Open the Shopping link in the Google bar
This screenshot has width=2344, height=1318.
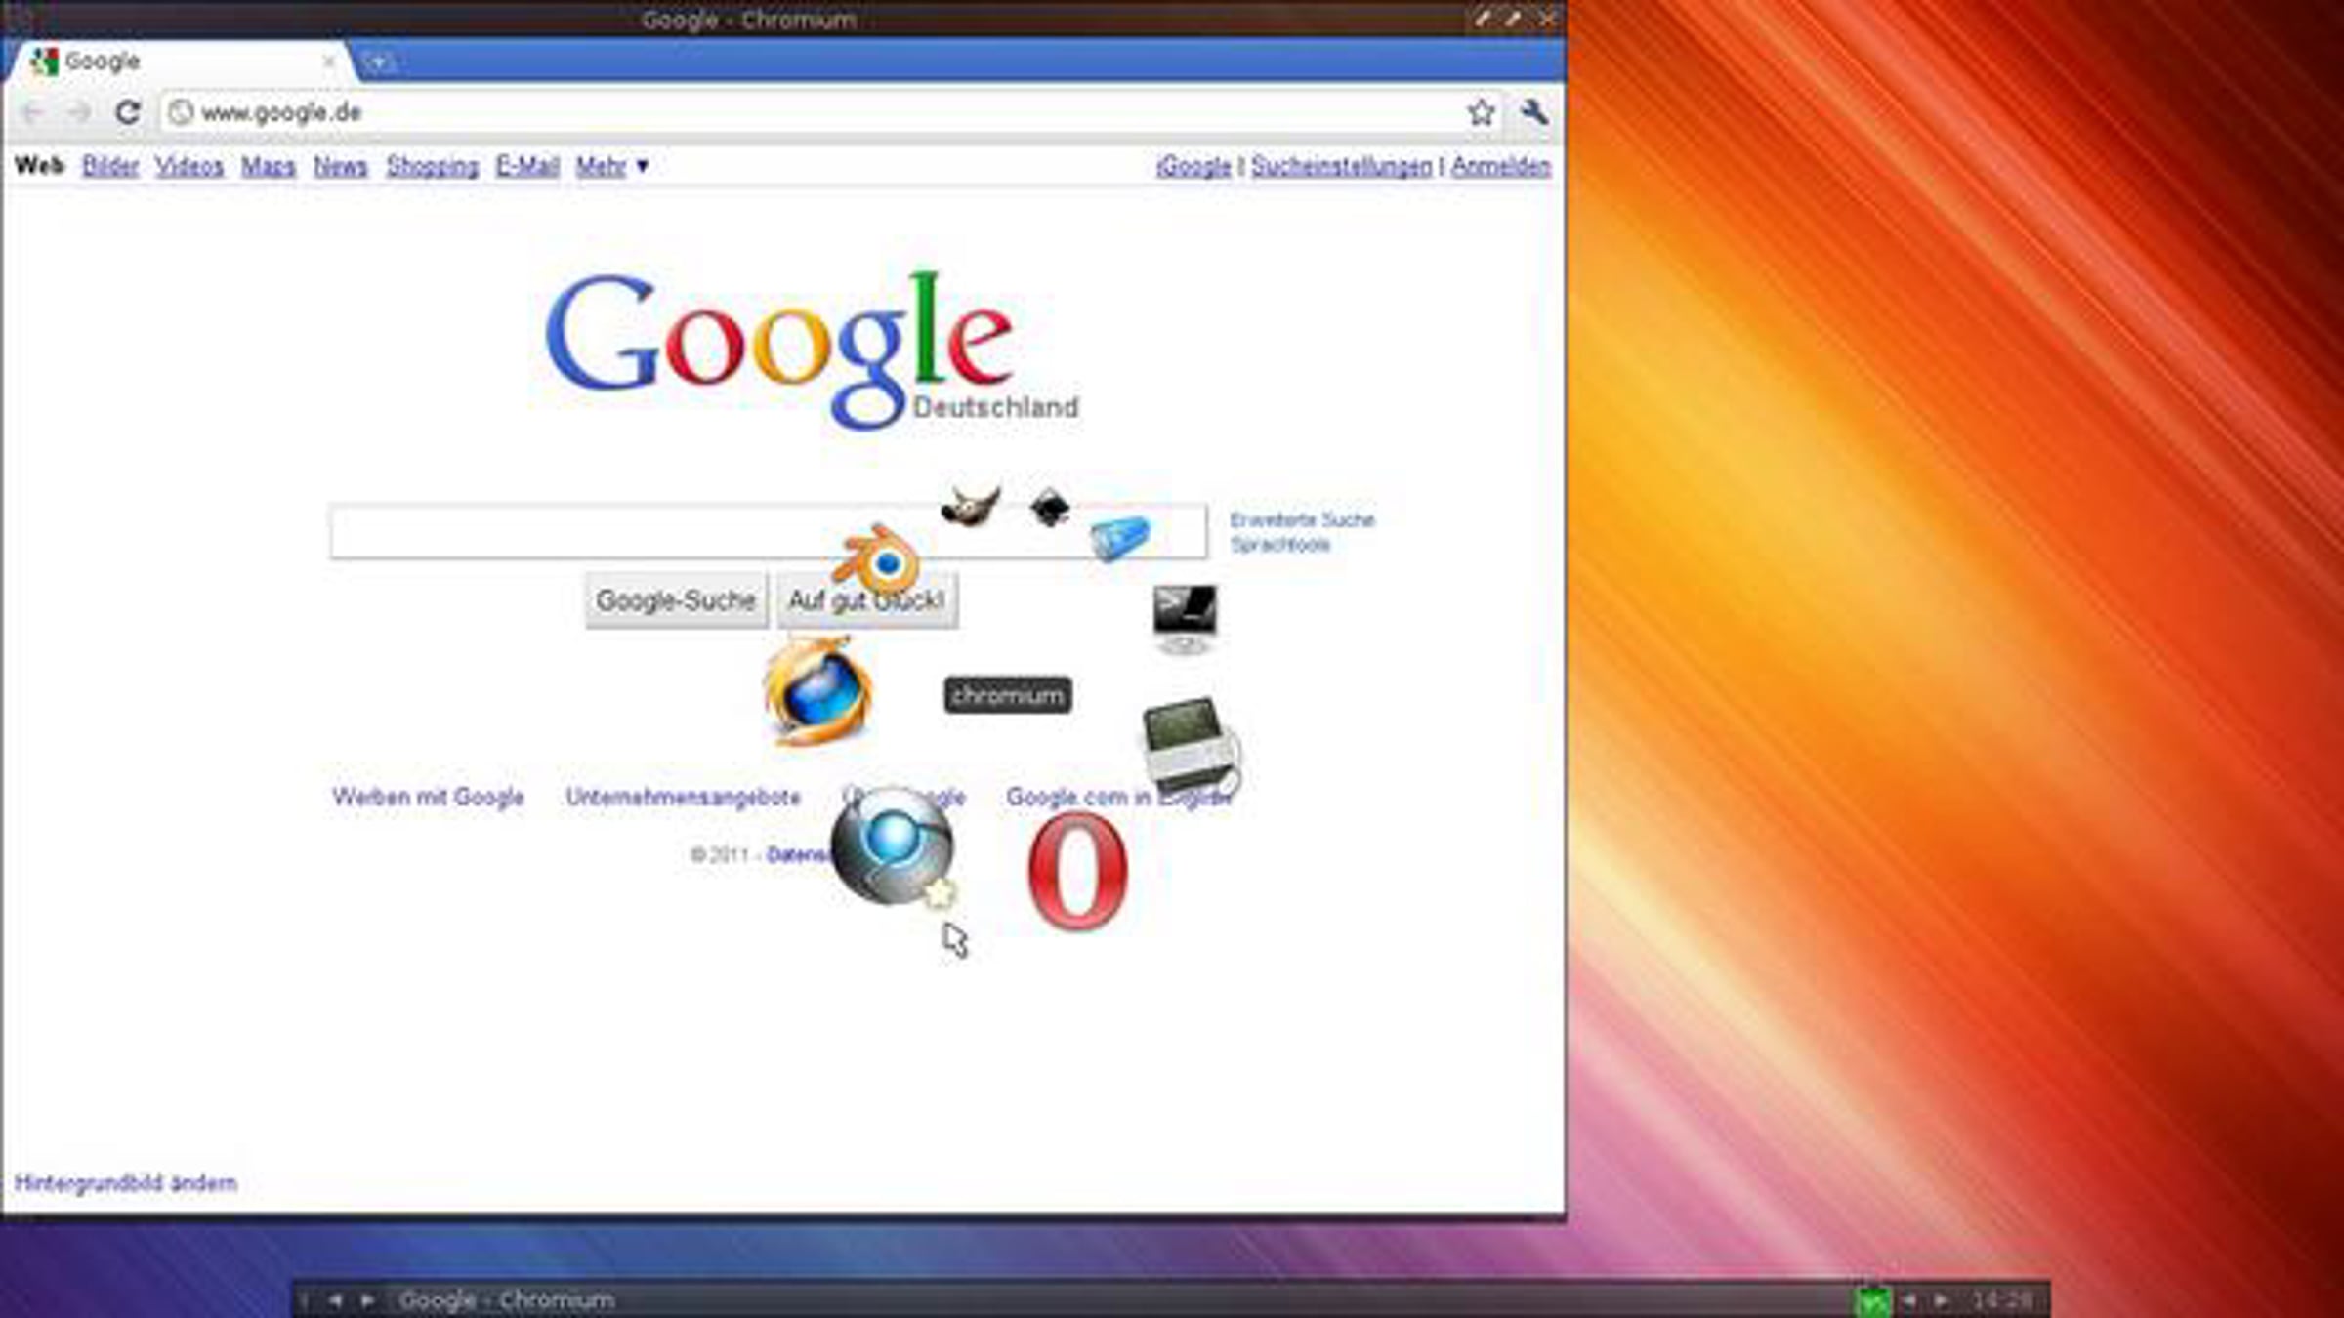click(x=433, y=166)
